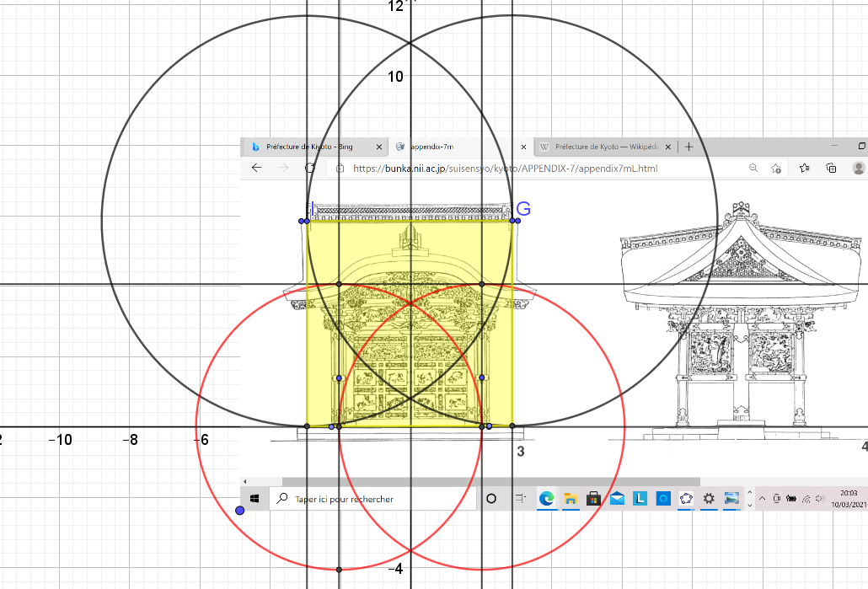
Task: Open a new browser tab
Action: [689, 147]
